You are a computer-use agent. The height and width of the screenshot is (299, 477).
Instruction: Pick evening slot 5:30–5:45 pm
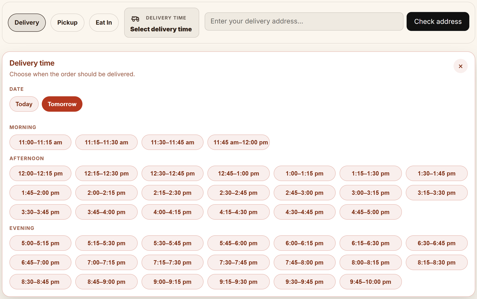173,243
